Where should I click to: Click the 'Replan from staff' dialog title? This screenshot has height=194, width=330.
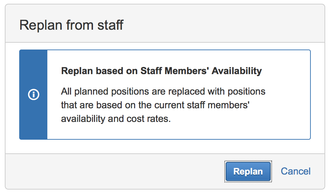71,25
